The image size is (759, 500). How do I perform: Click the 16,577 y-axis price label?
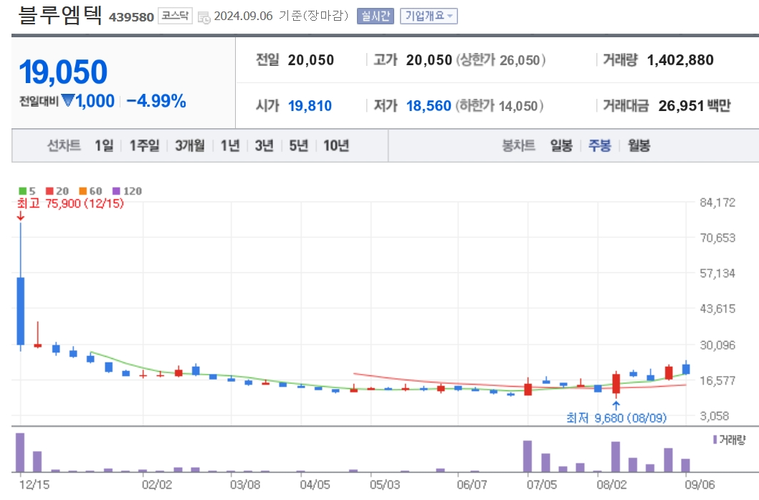(x=717, y=380)
